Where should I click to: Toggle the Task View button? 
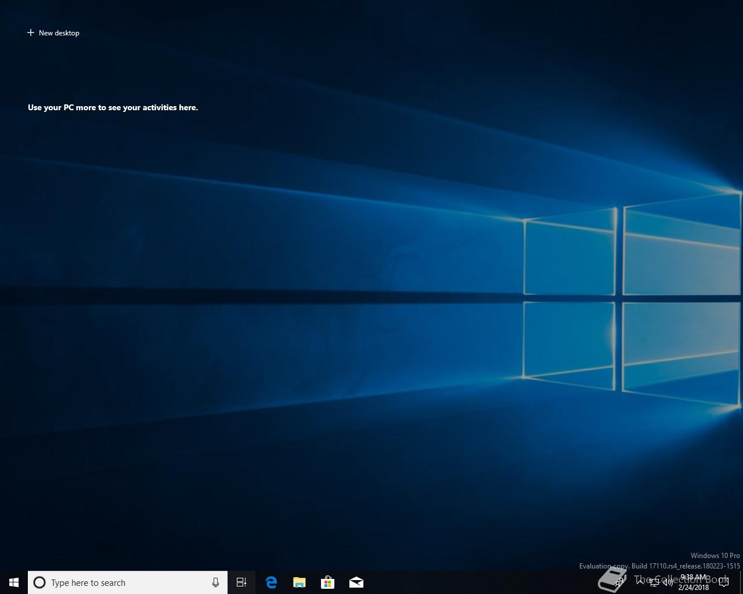(x=241, y=582)
